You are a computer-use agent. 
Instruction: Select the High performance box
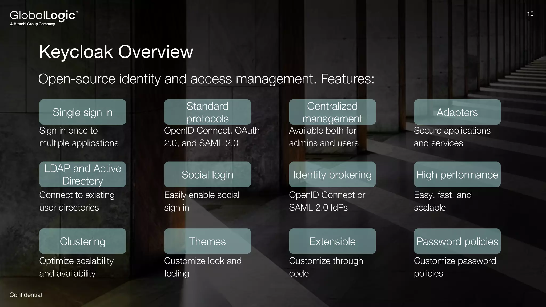457,175
